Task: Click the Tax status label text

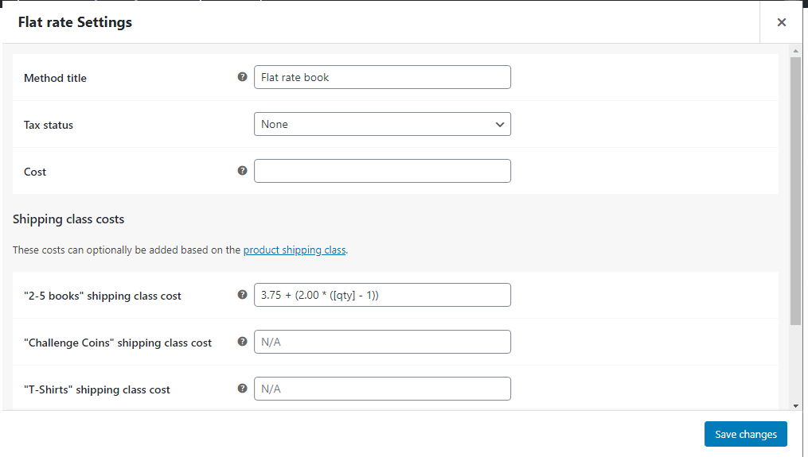Action: [x=49, y=125]
